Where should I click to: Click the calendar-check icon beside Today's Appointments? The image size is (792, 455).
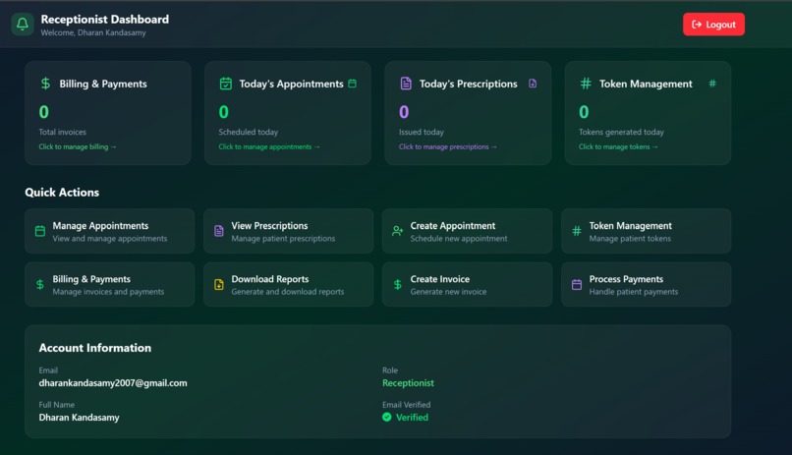coord(226,84)
